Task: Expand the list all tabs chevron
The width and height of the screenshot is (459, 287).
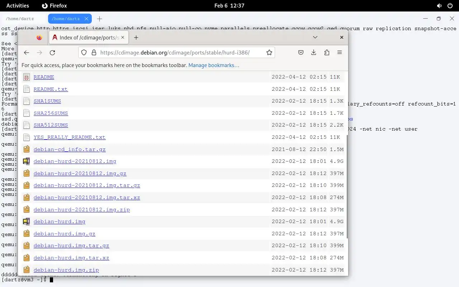Action: [315, 37]
